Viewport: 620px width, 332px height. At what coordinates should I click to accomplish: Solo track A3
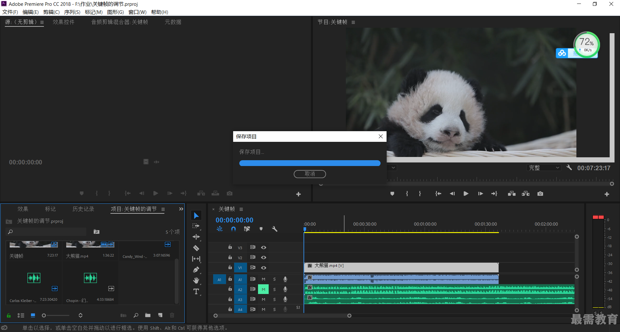pos(274,299)
